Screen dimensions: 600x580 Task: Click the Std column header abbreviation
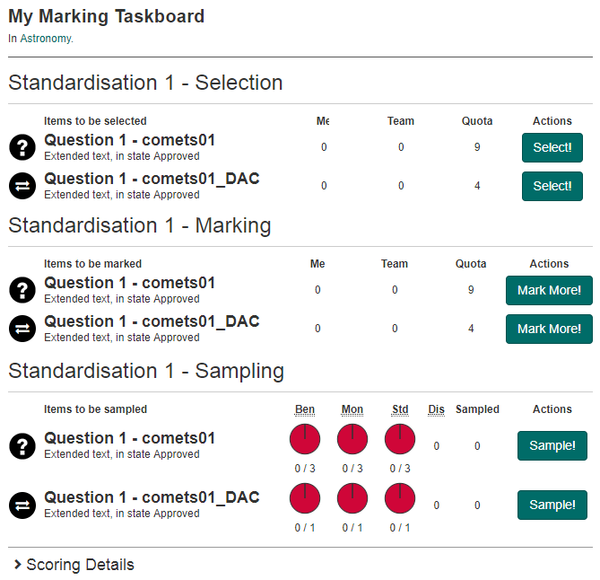(x=400, y=409)
